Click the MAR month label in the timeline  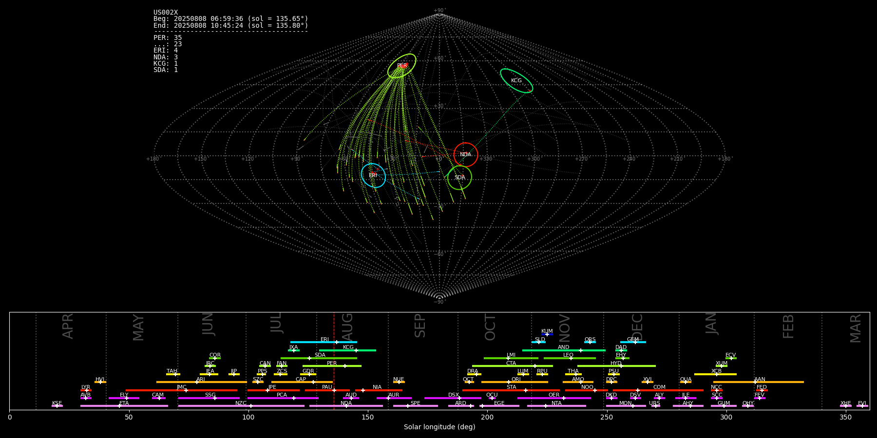[856, 328]
